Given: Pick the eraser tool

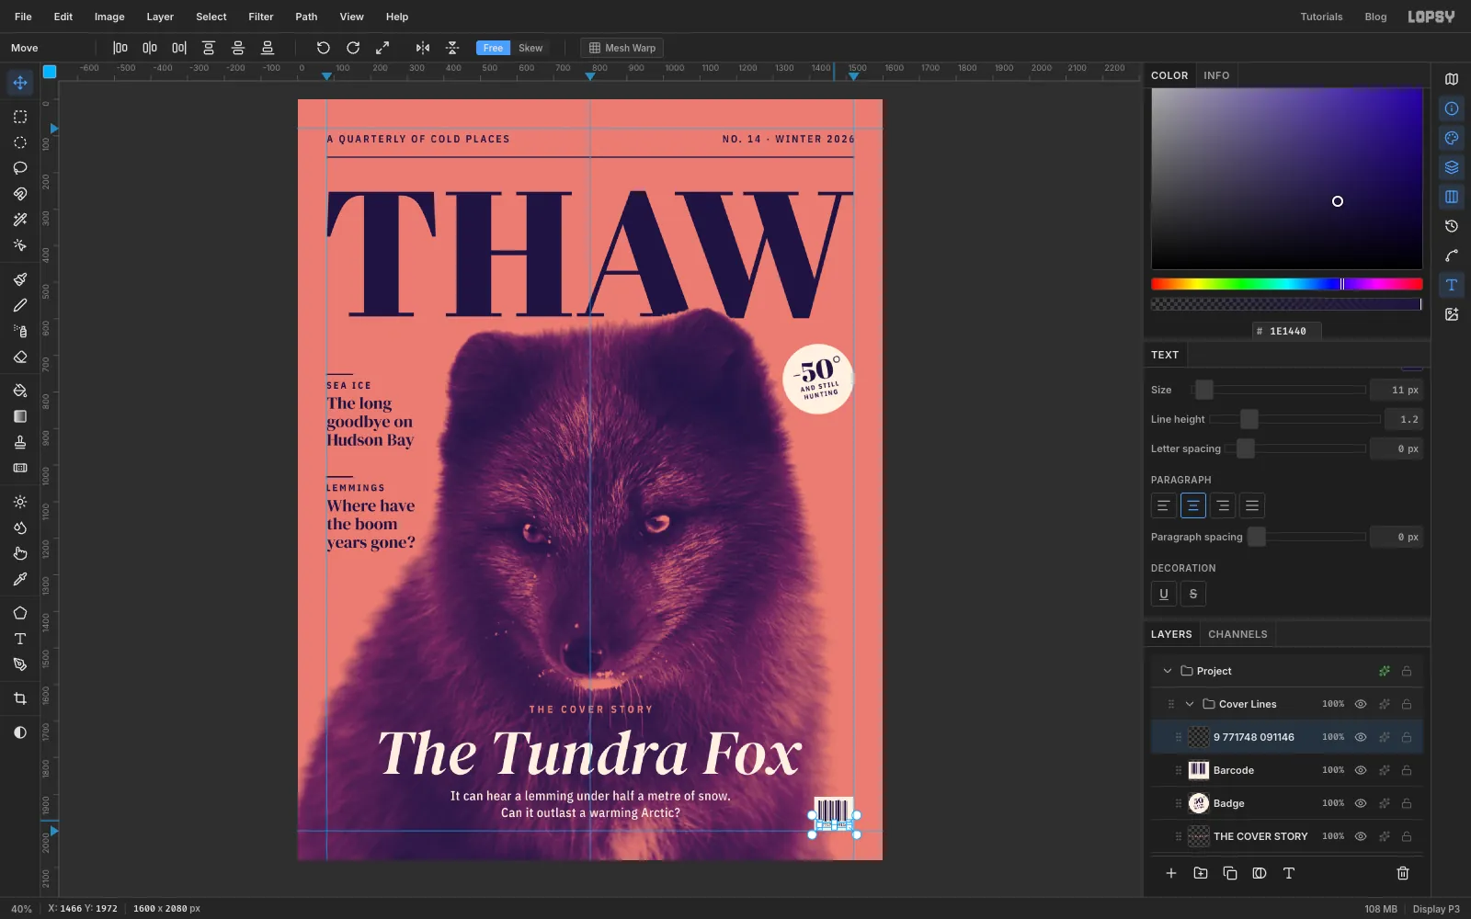Looking at the screenshot, I should 20,357.
